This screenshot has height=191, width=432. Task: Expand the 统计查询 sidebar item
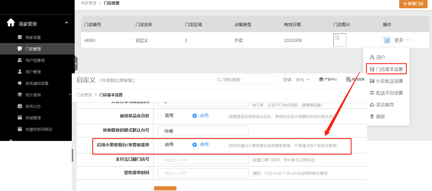[x=70, y=95]
